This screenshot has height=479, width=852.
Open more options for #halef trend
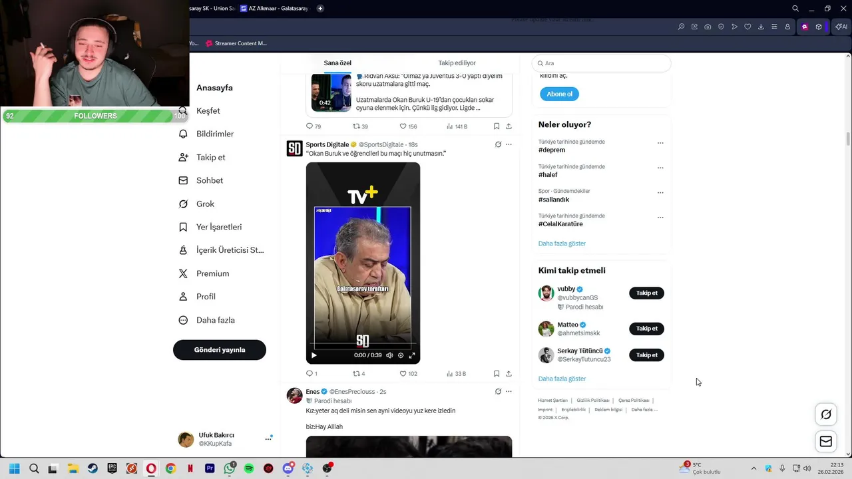660,168
